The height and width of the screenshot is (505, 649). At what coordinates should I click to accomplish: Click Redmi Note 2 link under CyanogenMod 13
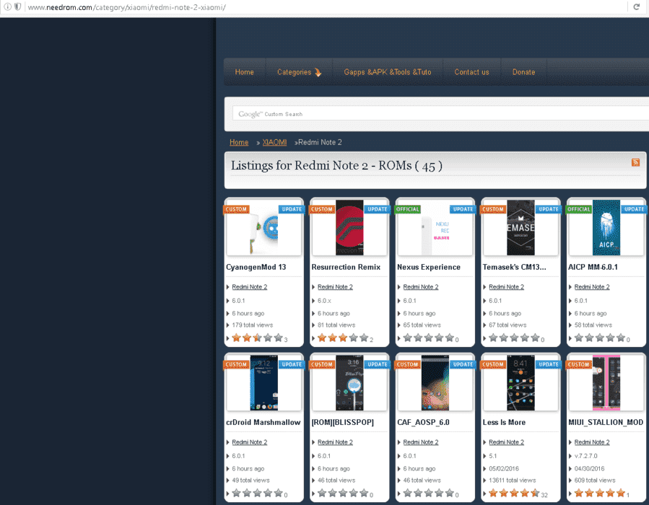click(250, 287)
